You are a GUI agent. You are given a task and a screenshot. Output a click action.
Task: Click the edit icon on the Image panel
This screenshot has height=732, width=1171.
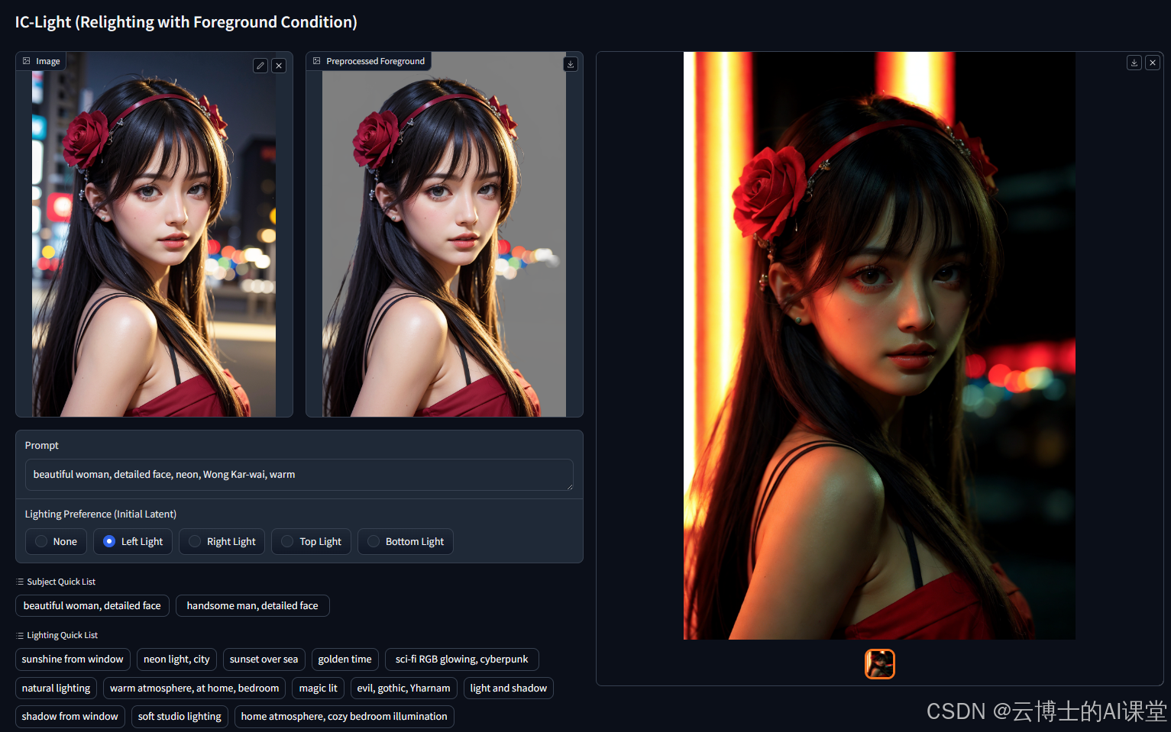click(x=260, y=66)
